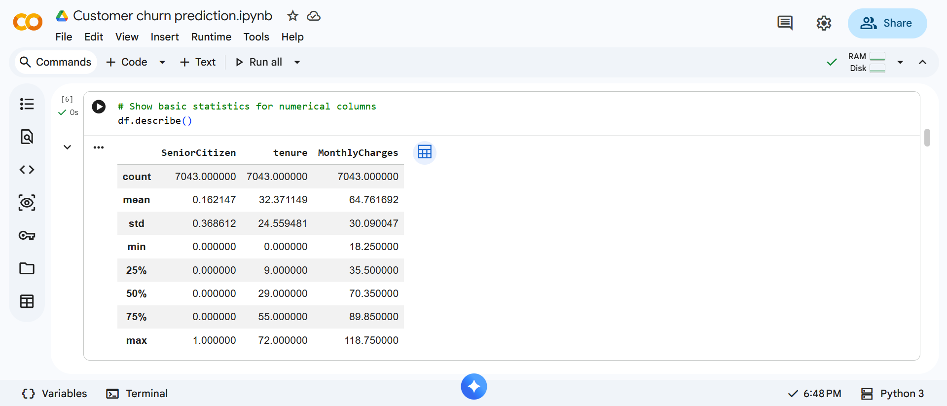The image size is (947, 406).
Task: Open the find and replace panel icon
Action: click(x=27, y=137)
